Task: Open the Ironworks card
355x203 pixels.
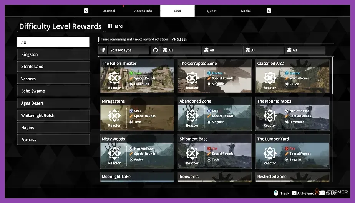Action: [x=215, y=177]
